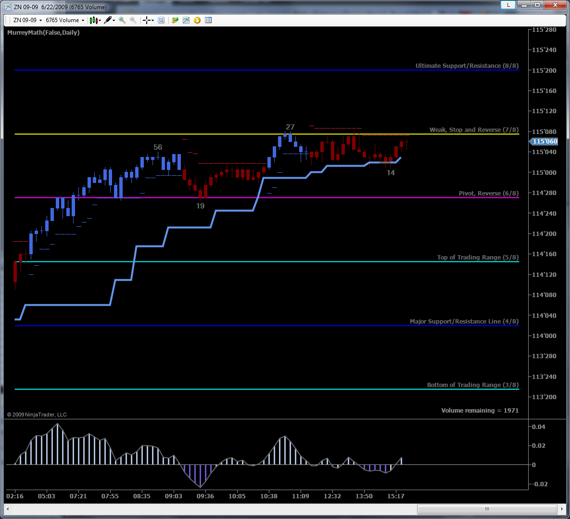Click the Volume remaining = 1971 text
The height and width of the screenshot is (519, 570).
pyautogui.click(x=480, y=411)
